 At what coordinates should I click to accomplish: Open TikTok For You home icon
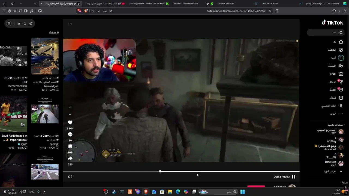pyautogui.click(x=341, y=42)
